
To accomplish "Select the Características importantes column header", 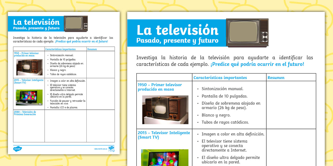I will click(220, 77).
